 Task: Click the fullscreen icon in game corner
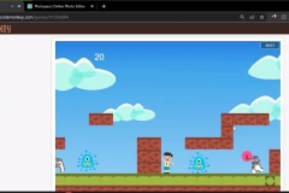[x=270, y=181]
